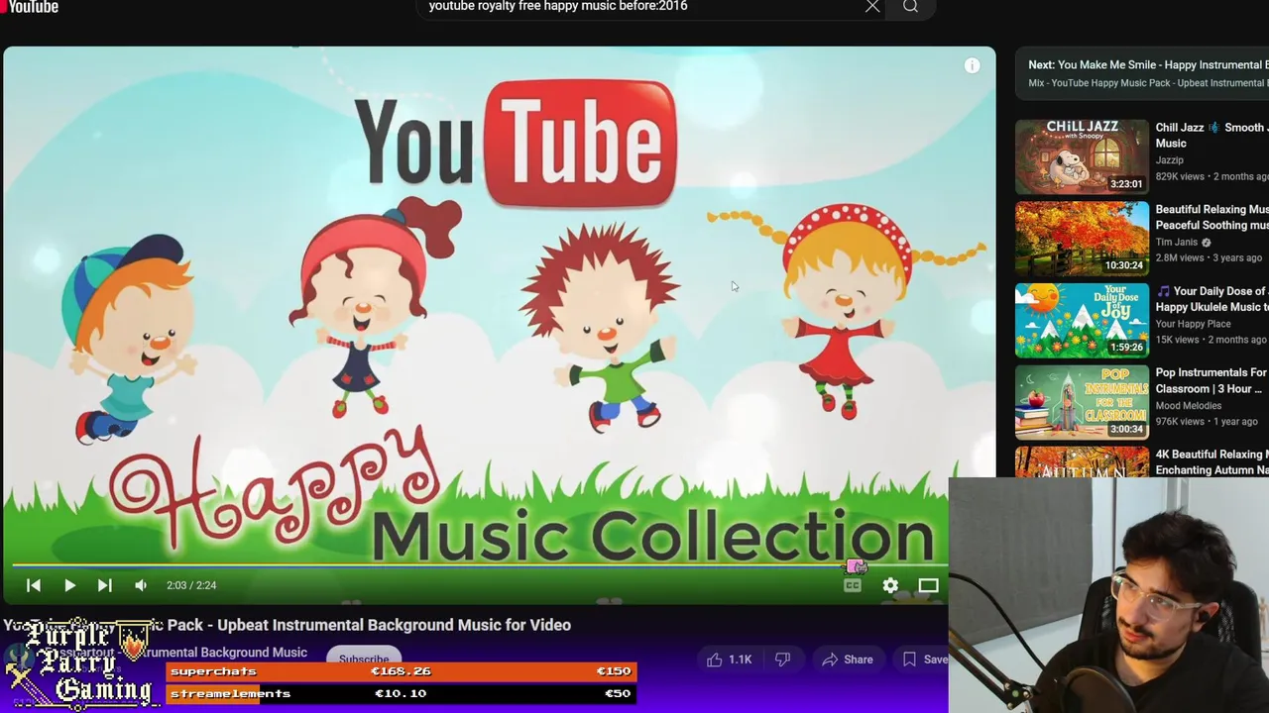Screen dimensions: 1269x713
Task: Open Pop Instrumentals for Classroom thumbnail
Action: (1082, 402)
